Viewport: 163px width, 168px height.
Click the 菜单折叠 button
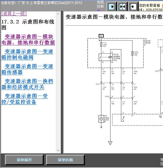coord(65,160)
